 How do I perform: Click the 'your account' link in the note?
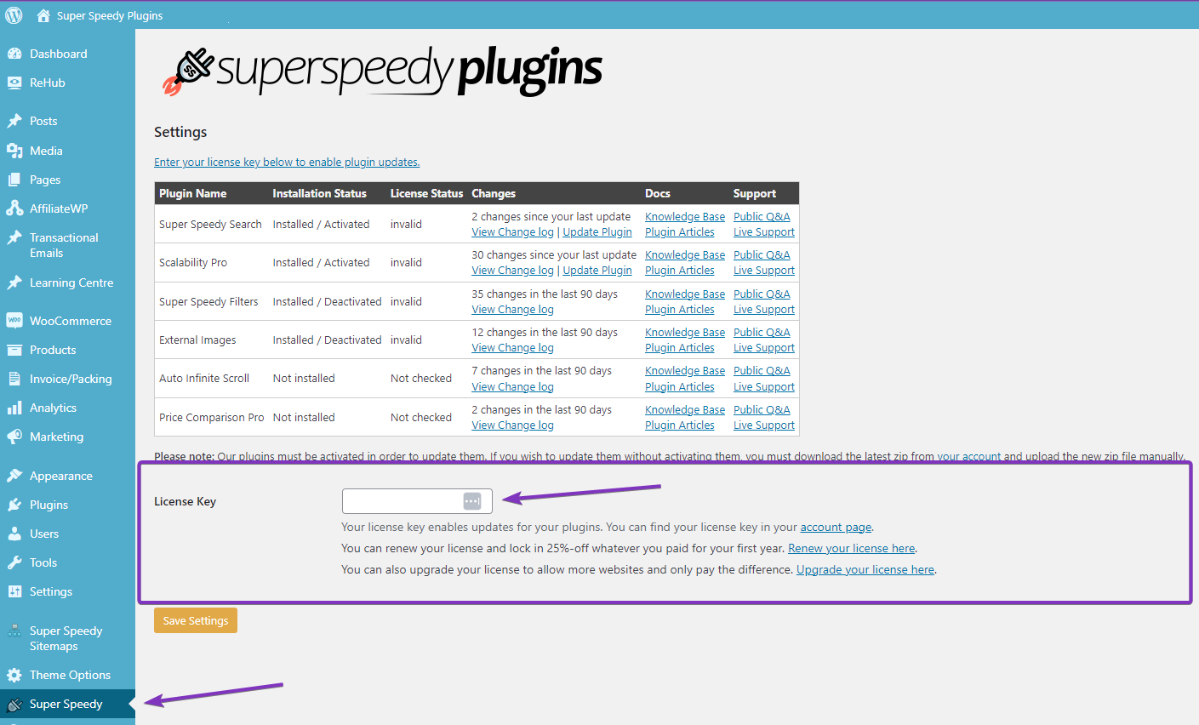tap(969, 456)
